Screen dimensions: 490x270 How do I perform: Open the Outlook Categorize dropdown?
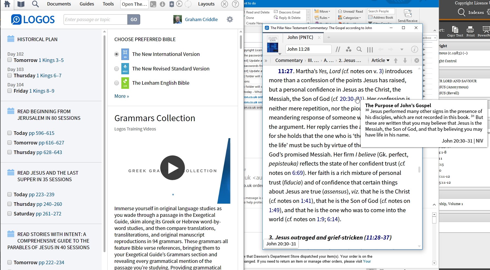pyautogui.click(x=349, y=18)
